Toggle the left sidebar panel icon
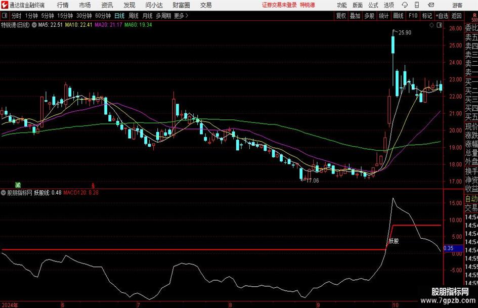This screenshot has width=478, height=308. click(x=5, y=16)
